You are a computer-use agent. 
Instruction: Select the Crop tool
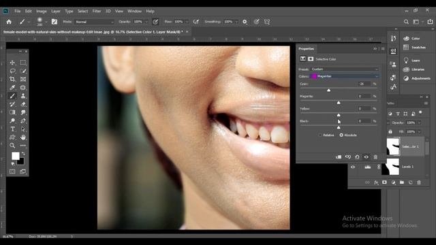coord(12,79)
